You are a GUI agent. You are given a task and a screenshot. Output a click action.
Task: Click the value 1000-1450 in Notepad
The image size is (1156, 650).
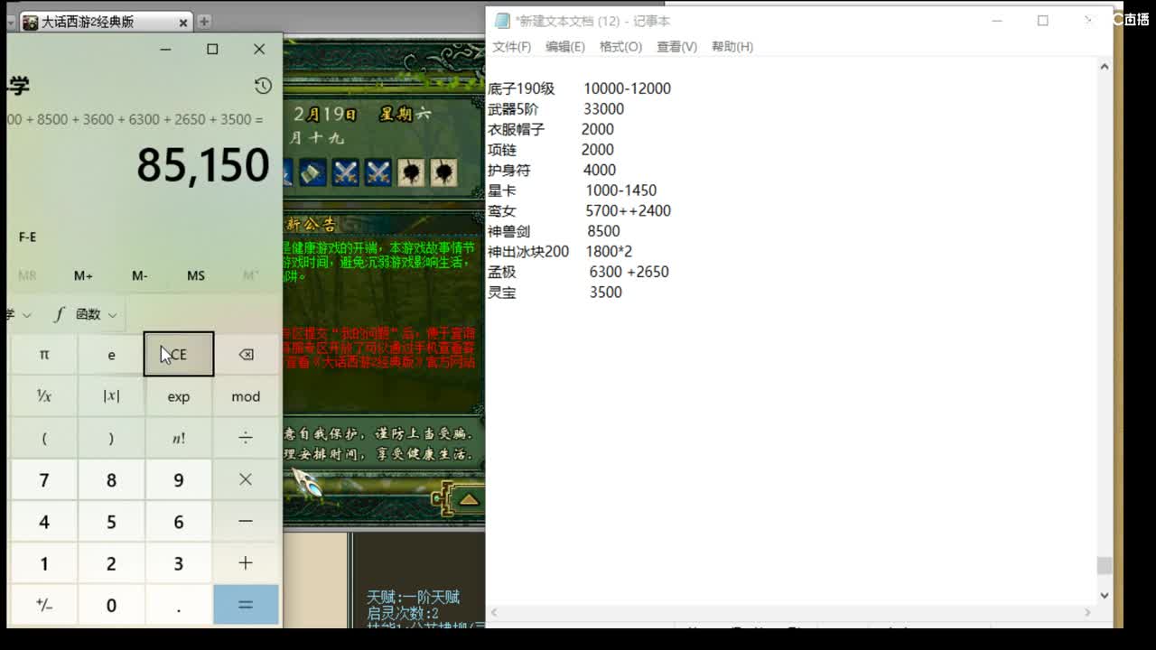(621, 190)
